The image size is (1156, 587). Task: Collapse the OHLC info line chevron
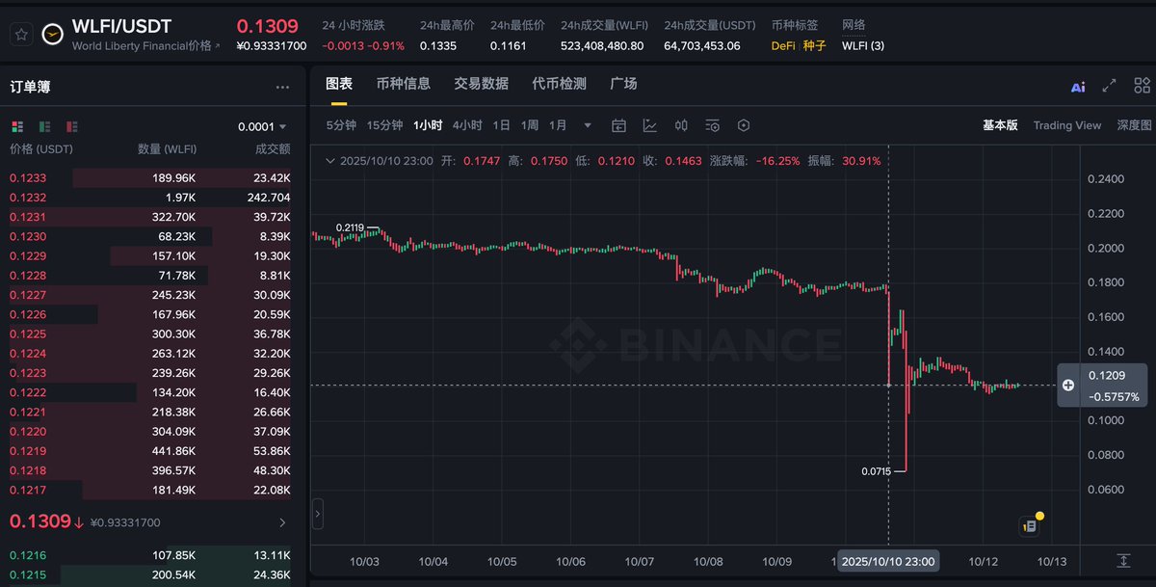coord(330,161)
